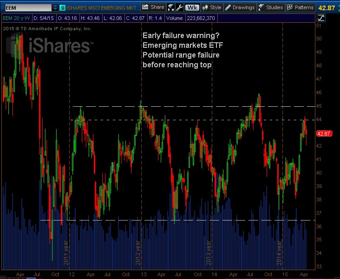Click the 2013 year vertical label
This screenshot has height=279, width=340.
[209, 253]
